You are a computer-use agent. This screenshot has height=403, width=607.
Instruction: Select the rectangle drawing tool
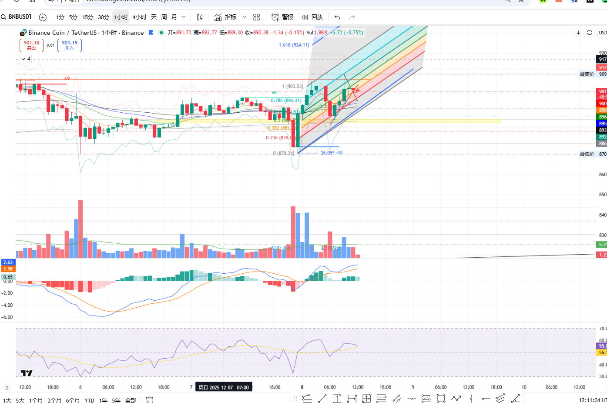click(x=441, y=398)
